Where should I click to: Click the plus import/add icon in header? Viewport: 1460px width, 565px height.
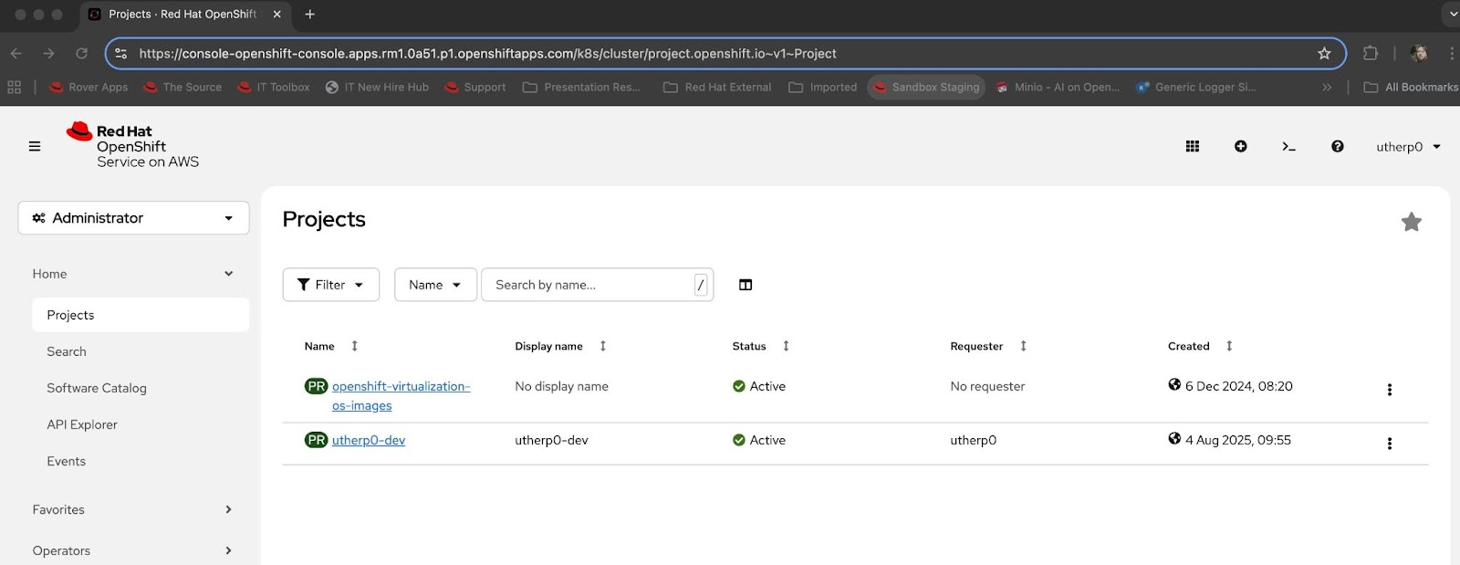[x=1240, y=146]
